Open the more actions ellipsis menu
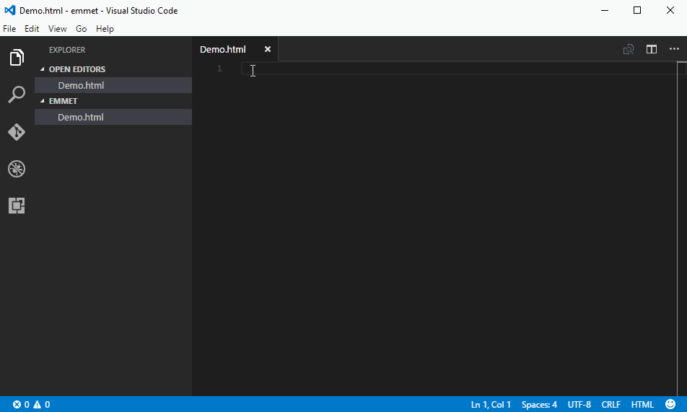This screenshot has width=687, height=412. (x=674, y=49)
